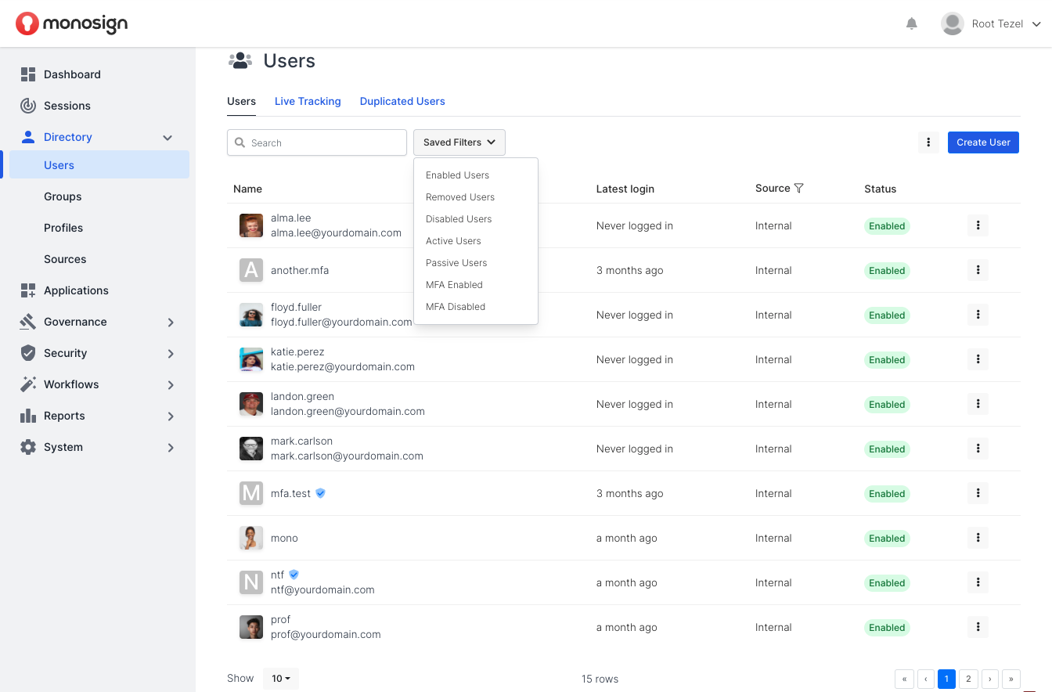Click the verified badge next to ntf
Viewport: 1052px width, 692px height.
coord(294,575)
